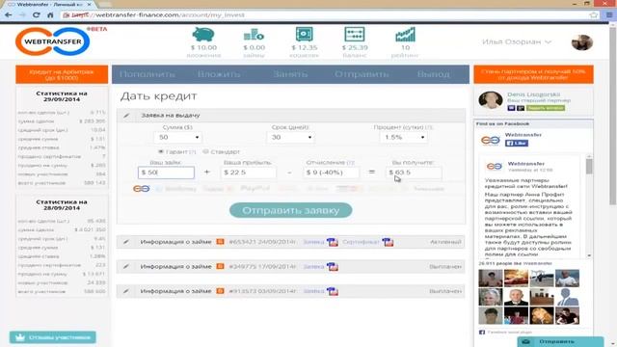Click orange Кредит на Арбитраж banner

pyautogui.click(x=62, y=74)
